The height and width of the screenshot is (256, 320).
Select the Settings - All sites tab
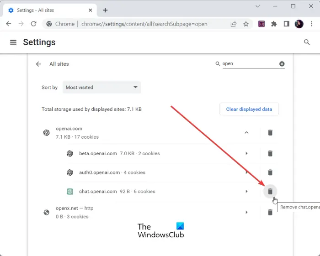pos(50,10)
